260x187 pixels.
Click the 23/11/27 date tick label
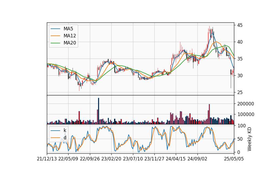(154, 159)
